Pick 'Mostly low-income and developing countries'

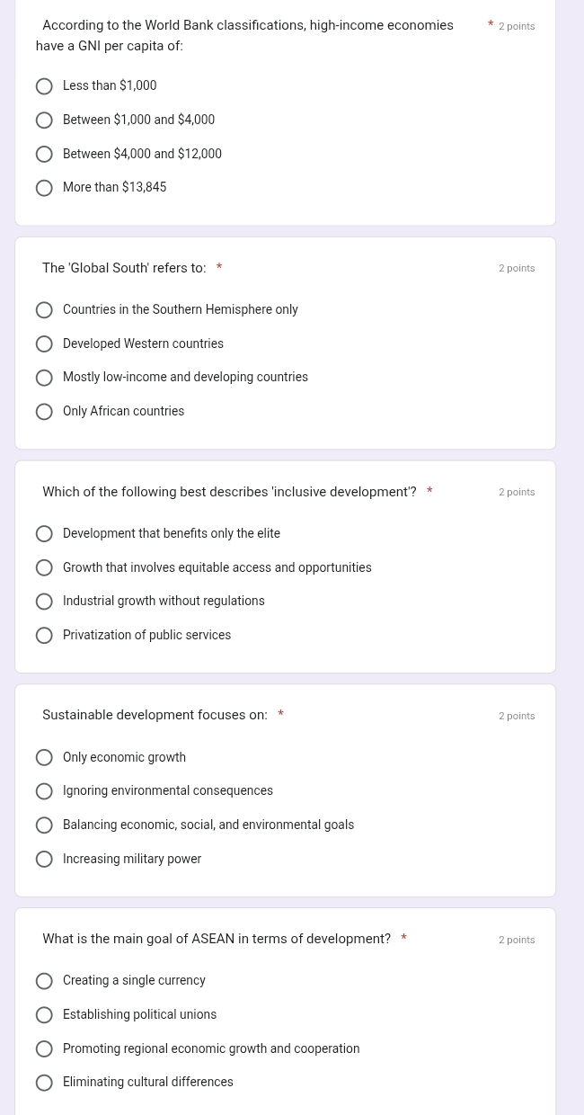tap(44, 378)
